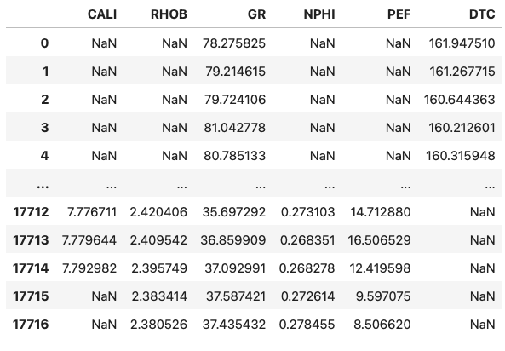Click GR value 78.275825
Screen dimensions: 505x351
coord(234,43)
